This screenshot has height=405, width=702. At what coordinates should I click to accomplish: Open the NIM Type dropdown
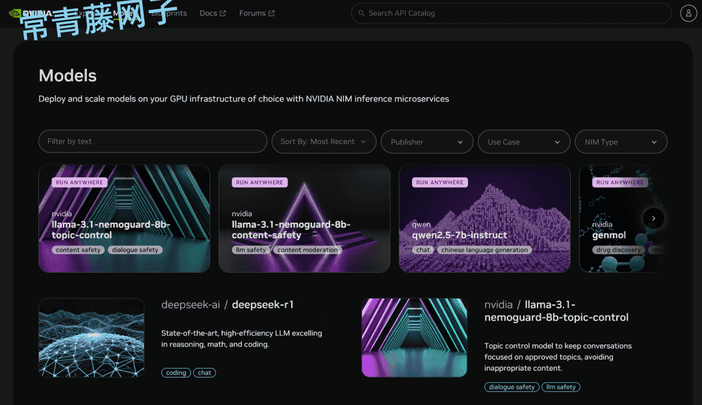[621, 141]
